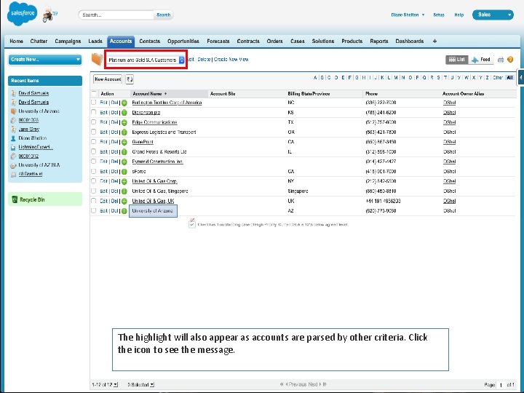Image resolution: width=524 pixels, height=393 pixels.
Task: Open the Home tab
Action: (x=16, y=41)
